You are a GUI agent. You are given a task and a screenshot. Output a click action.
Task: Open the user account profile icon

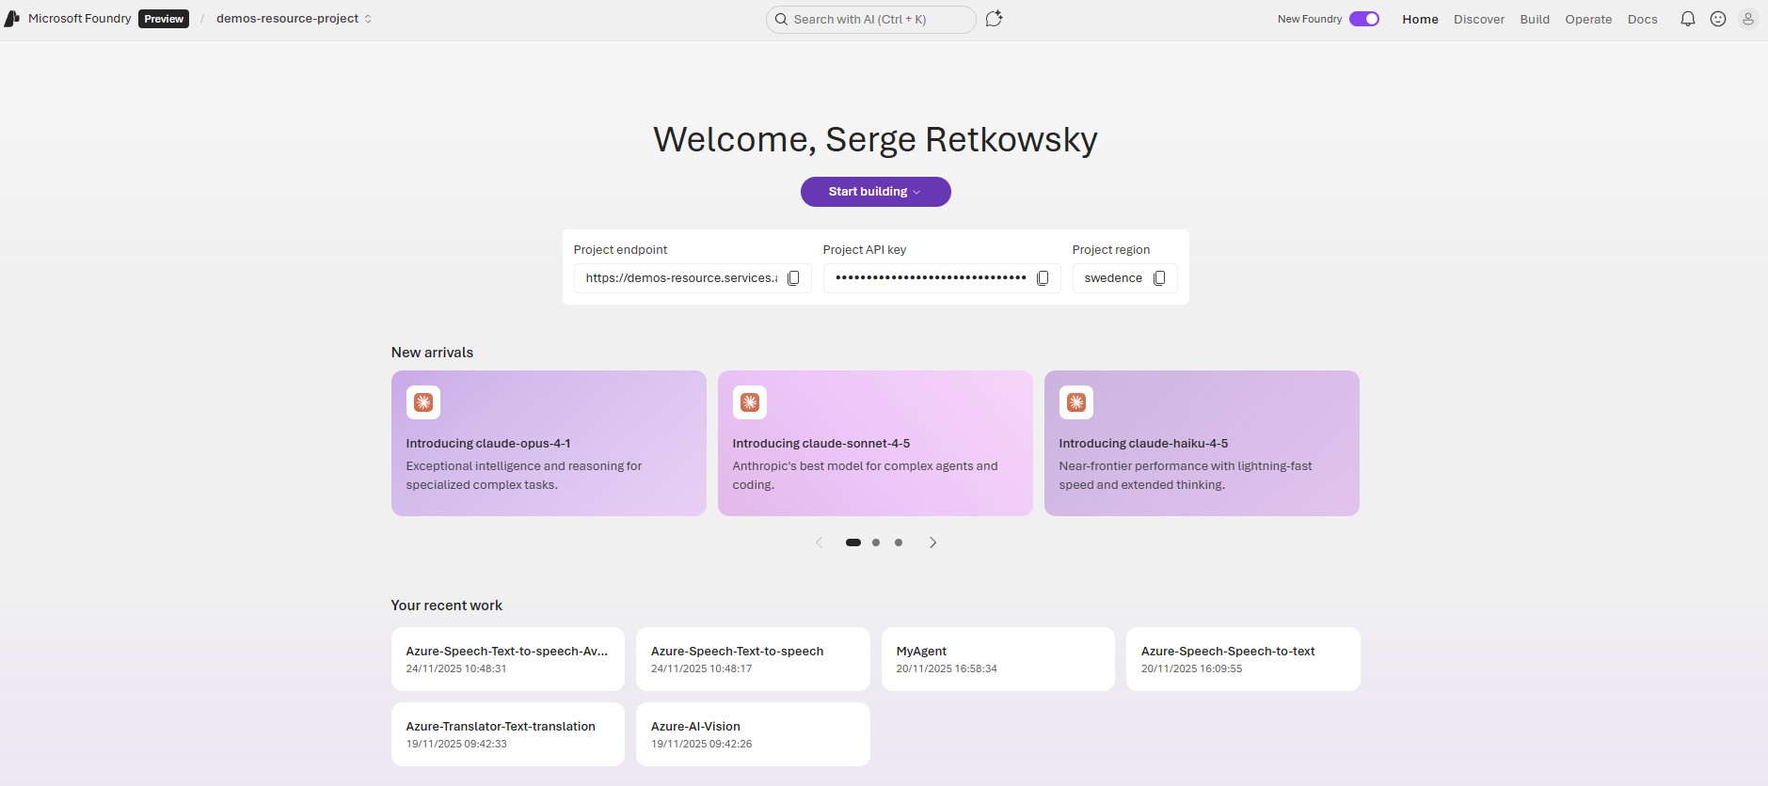[x=1747, y=19]
